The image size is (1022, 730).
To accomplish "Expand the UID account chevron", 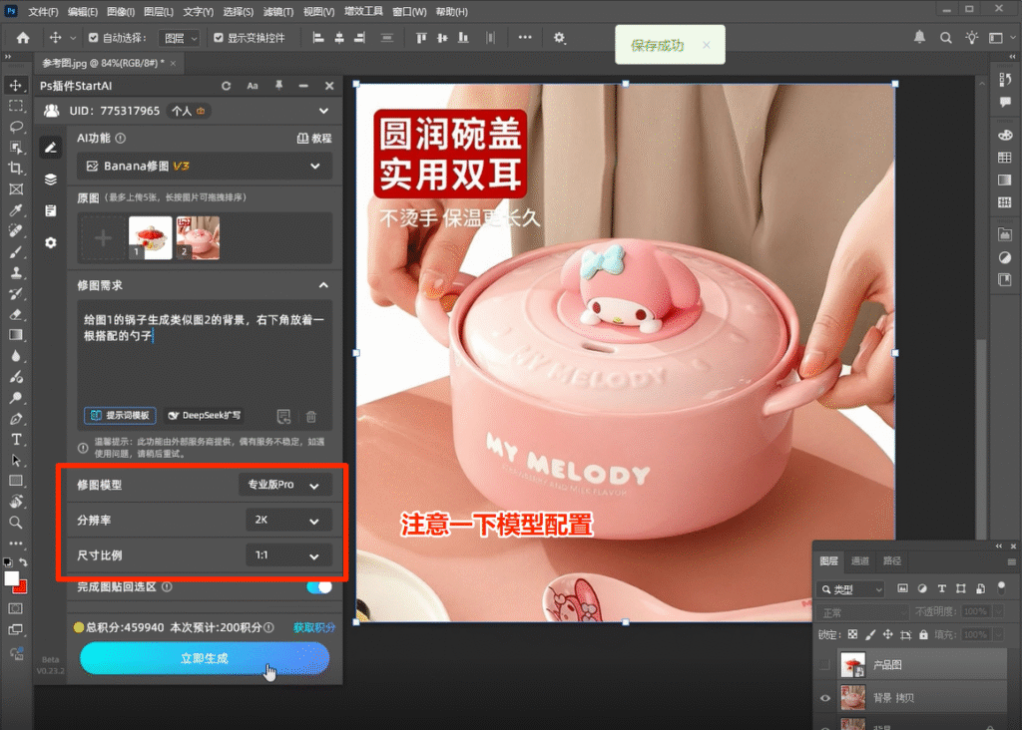I will tap(323, 111).
